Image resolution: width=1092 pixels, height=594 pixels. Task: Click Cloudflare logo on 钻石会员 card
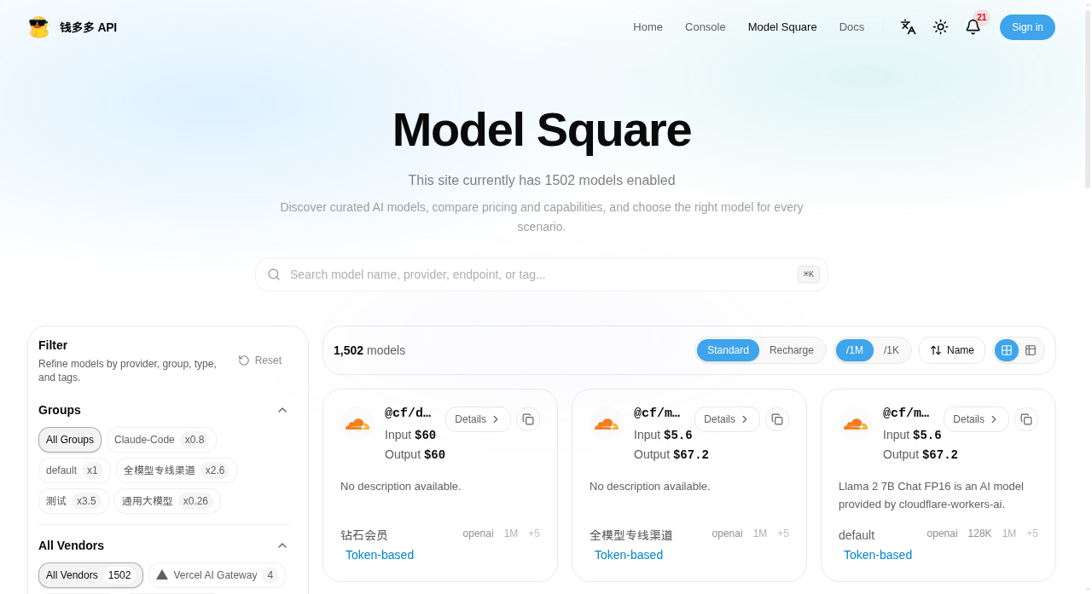click(356, 424)
